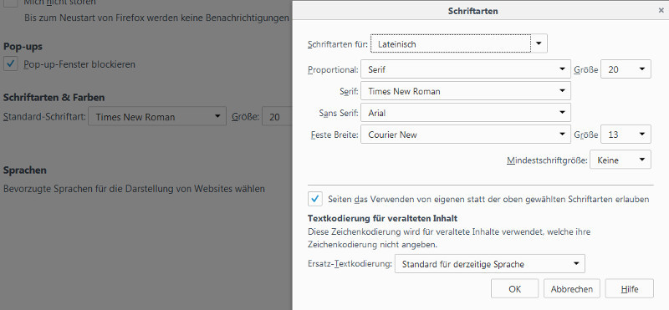Change the Feste Breite Größe 13 dropdown

(626, 135)
